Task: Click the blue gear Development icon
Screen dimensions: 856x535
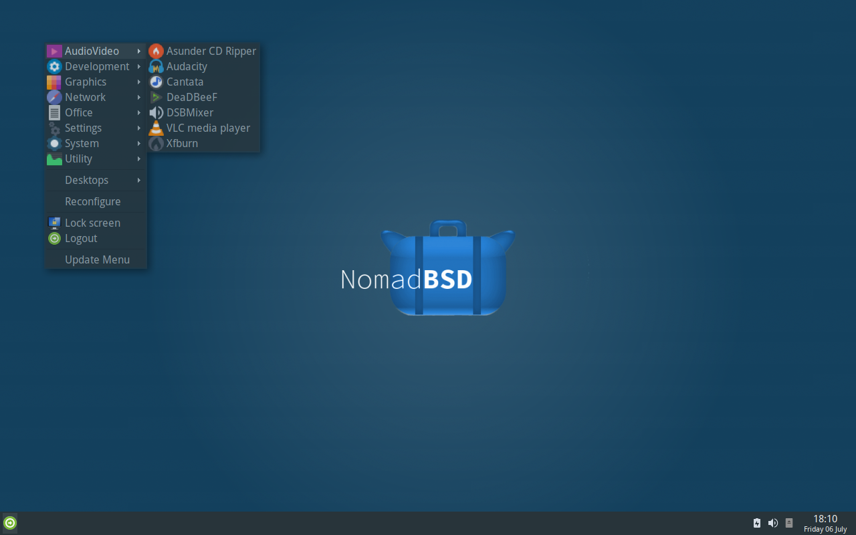Action: point(54,66)
